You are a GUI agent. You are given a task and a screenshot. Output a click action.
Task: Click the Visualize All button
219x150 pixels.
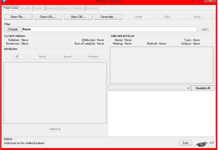[x=203, y=88]
